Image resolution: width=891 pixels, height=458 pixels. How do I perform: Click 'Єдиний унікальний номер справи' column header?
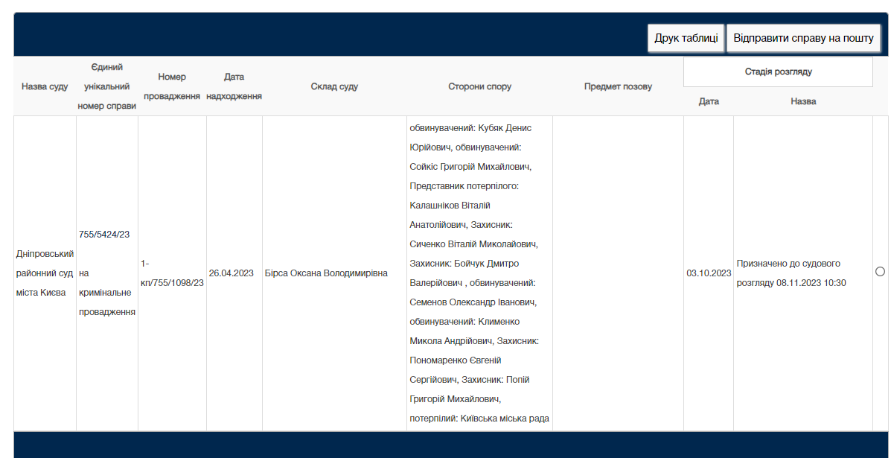coord(106,86)
